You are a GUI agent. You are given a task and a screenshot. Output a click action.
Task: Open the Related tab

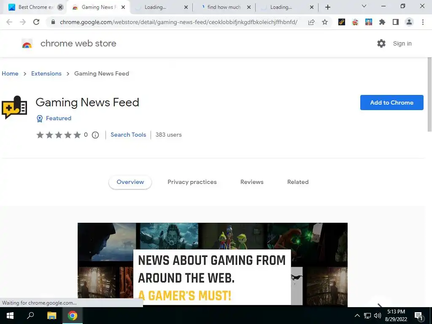[298, 182]
